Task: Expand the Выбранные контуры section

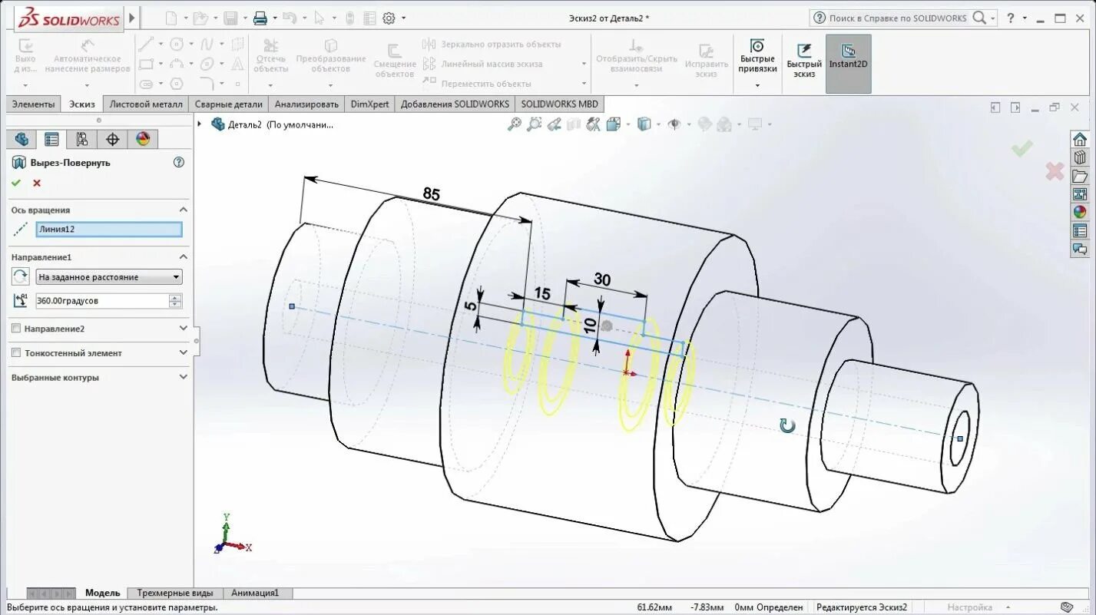Action: [x=183, y=378]
